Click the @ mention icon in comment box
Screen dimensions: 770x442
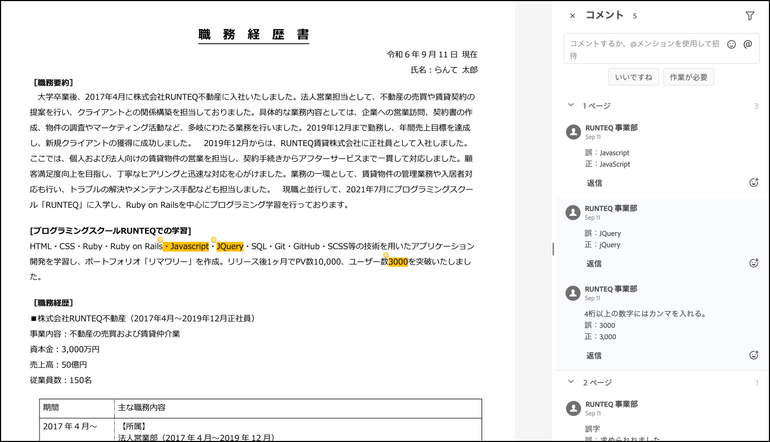(748, 44)
